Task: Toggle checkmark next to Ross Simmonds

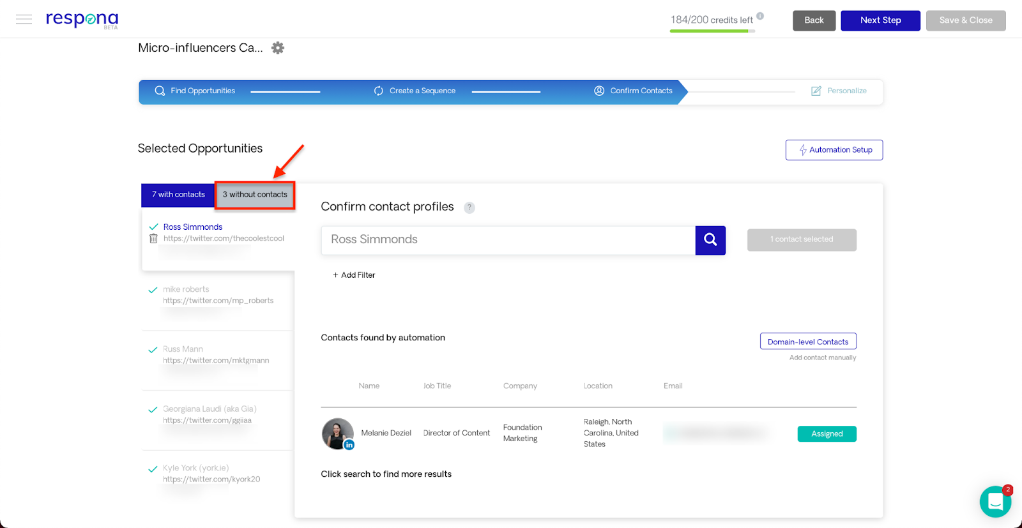Action: click(x=153, y=227)
